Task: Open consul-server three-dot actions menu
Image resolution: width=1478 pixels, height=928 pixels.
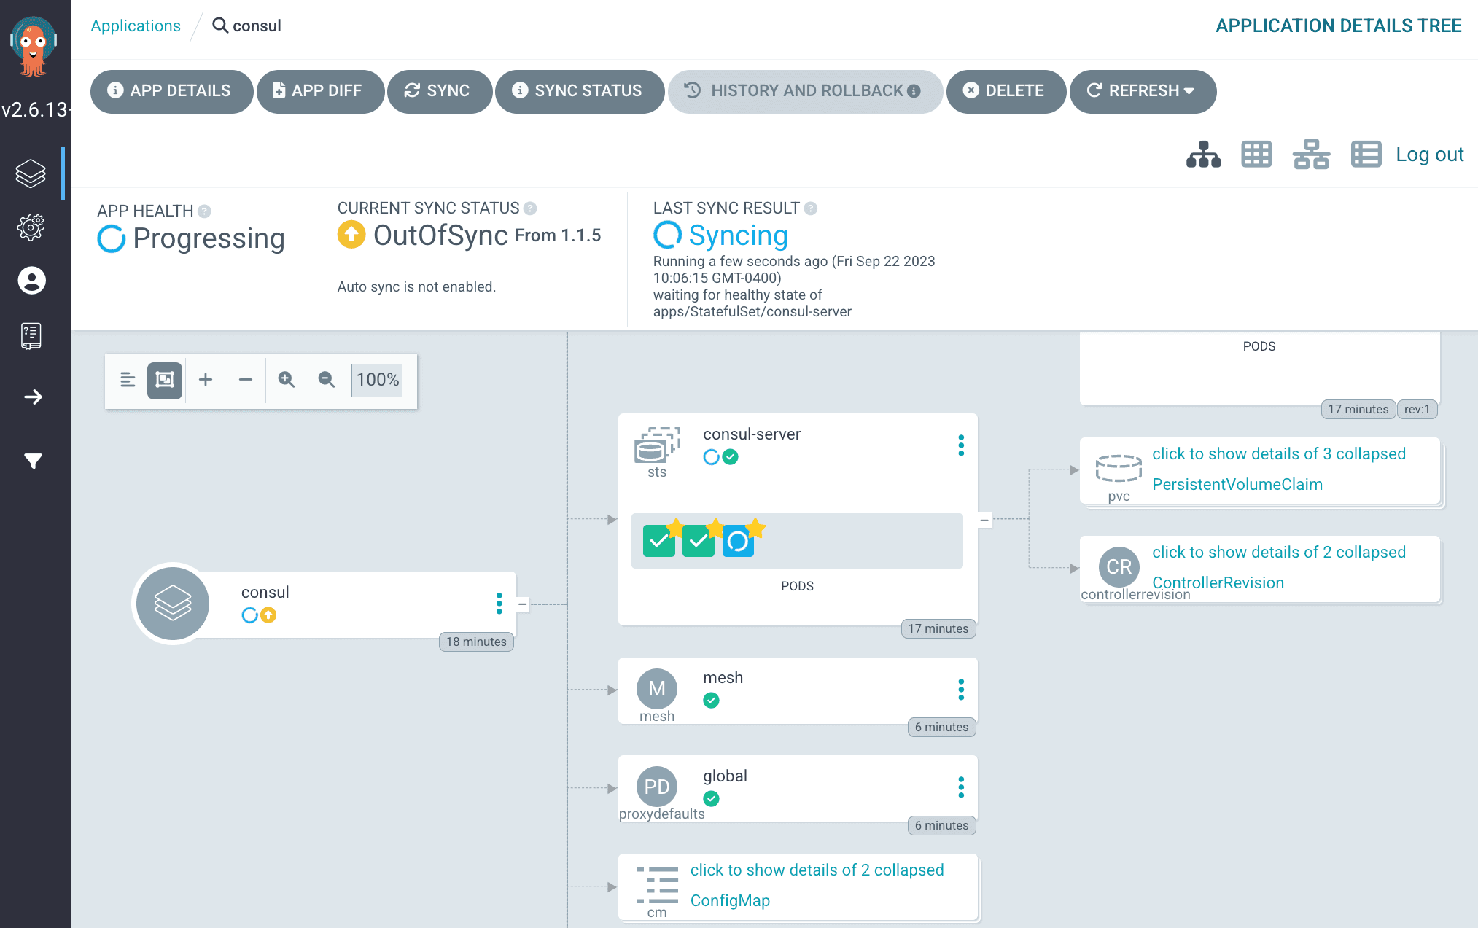Action: (x=960, y=445)
